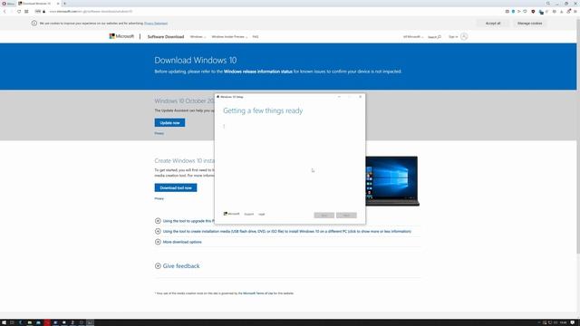Open the Support link in Setup dialog

pyautogui.click(x=249, y=214)
